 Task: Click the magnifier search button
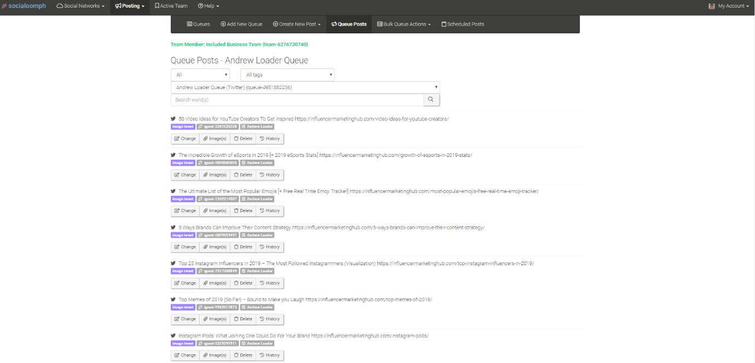pyautogui.click(x=431, y=99)
